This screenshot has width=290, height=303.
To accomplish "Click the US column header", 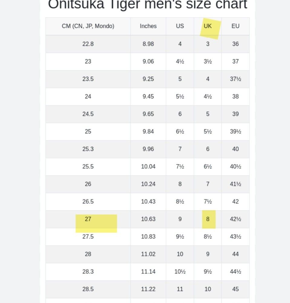I will 180,26.
